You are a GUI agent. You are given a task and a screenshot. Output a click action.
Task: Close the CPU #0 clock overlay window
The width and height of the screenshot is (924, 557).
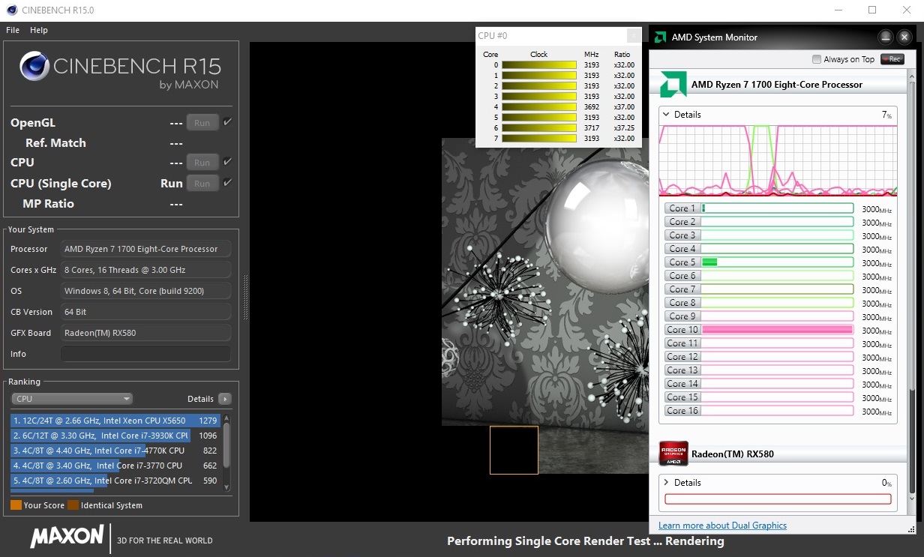tap(634, 35)
